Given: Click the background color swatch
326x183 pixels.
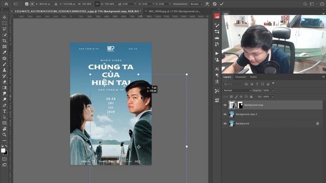Looking at the screenshot, I should coord(6,153).
